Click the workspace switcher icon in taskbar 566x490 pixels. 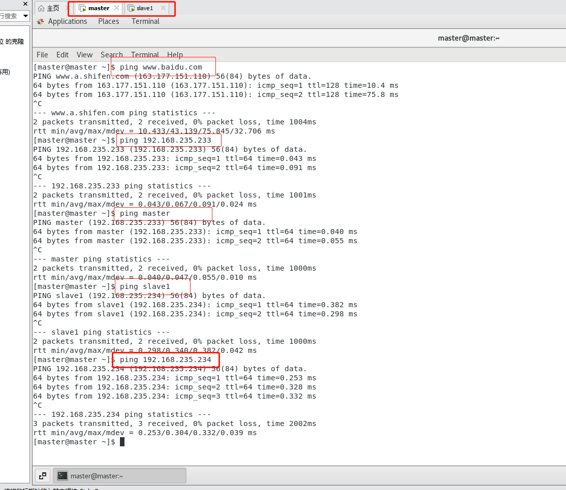point(43,476)
